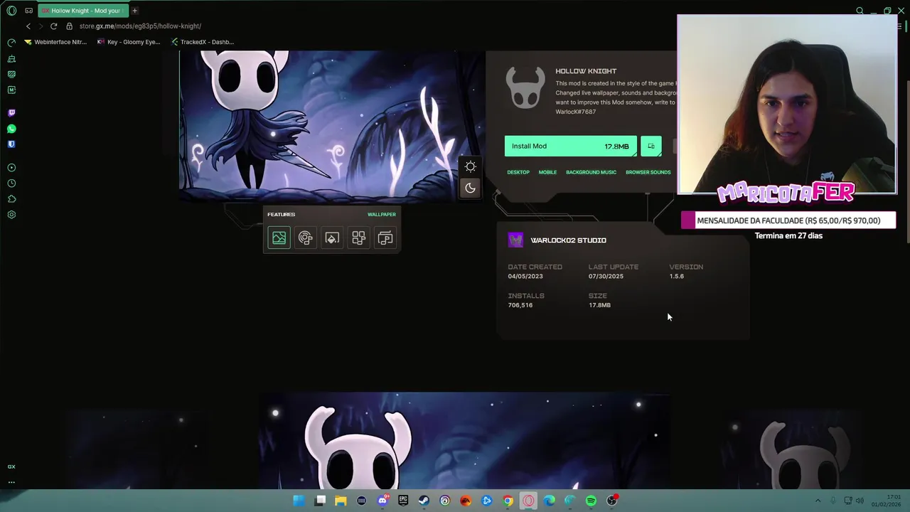Open History clock icon in sidebar
This screenshot has height=512, width=910.
[11, 183]
